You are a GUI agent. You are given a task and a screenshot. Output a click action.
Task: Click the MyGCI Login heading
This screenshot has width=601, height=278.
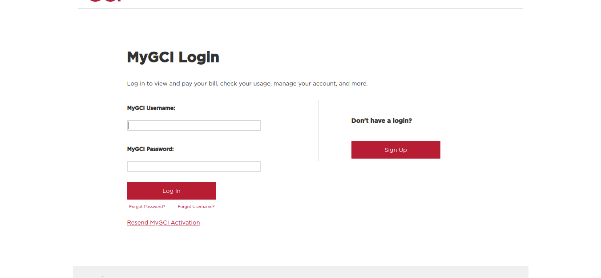click(173, 57)
